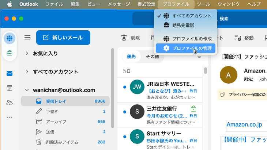The height and width of the screenshot is (150, 267).
Task: Select checked すべてのアカウント profile in menu
Action: [x=185, y=16]
